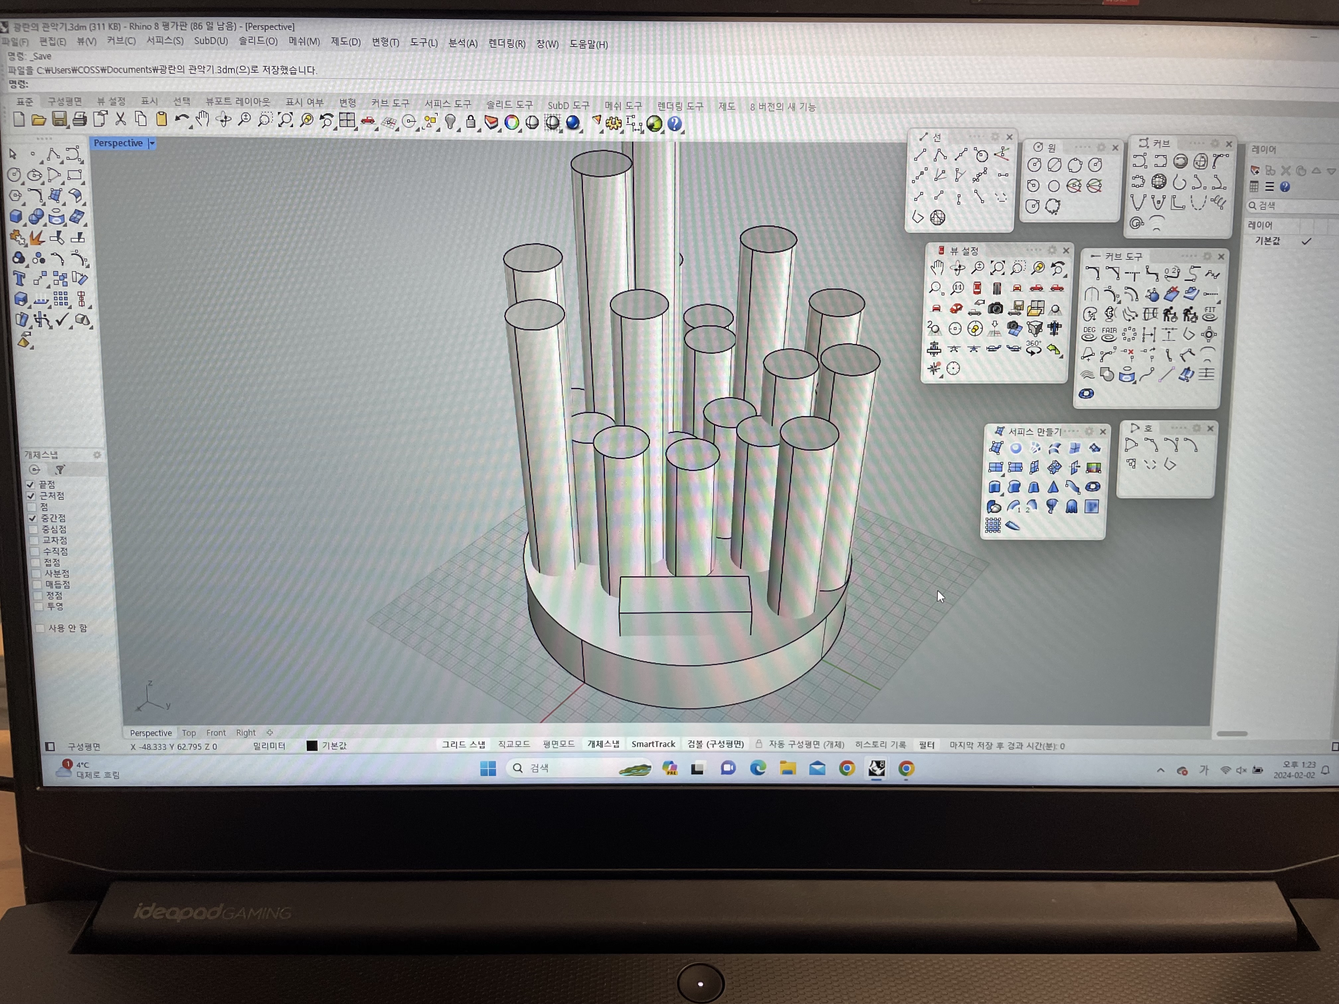Switch to the Top viewport tab

pyautogui.click(x=189, y=732)
